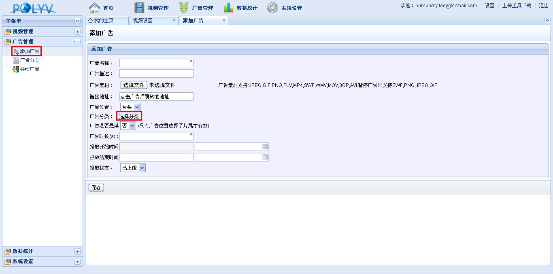This screenshot has width=553, height=274.
Task: Open calendar picker for 投放开始时间
Action: click(265, 147)
